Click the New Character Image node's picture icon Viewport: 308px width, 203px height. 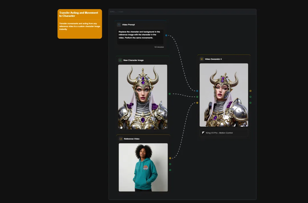point(120,60)
